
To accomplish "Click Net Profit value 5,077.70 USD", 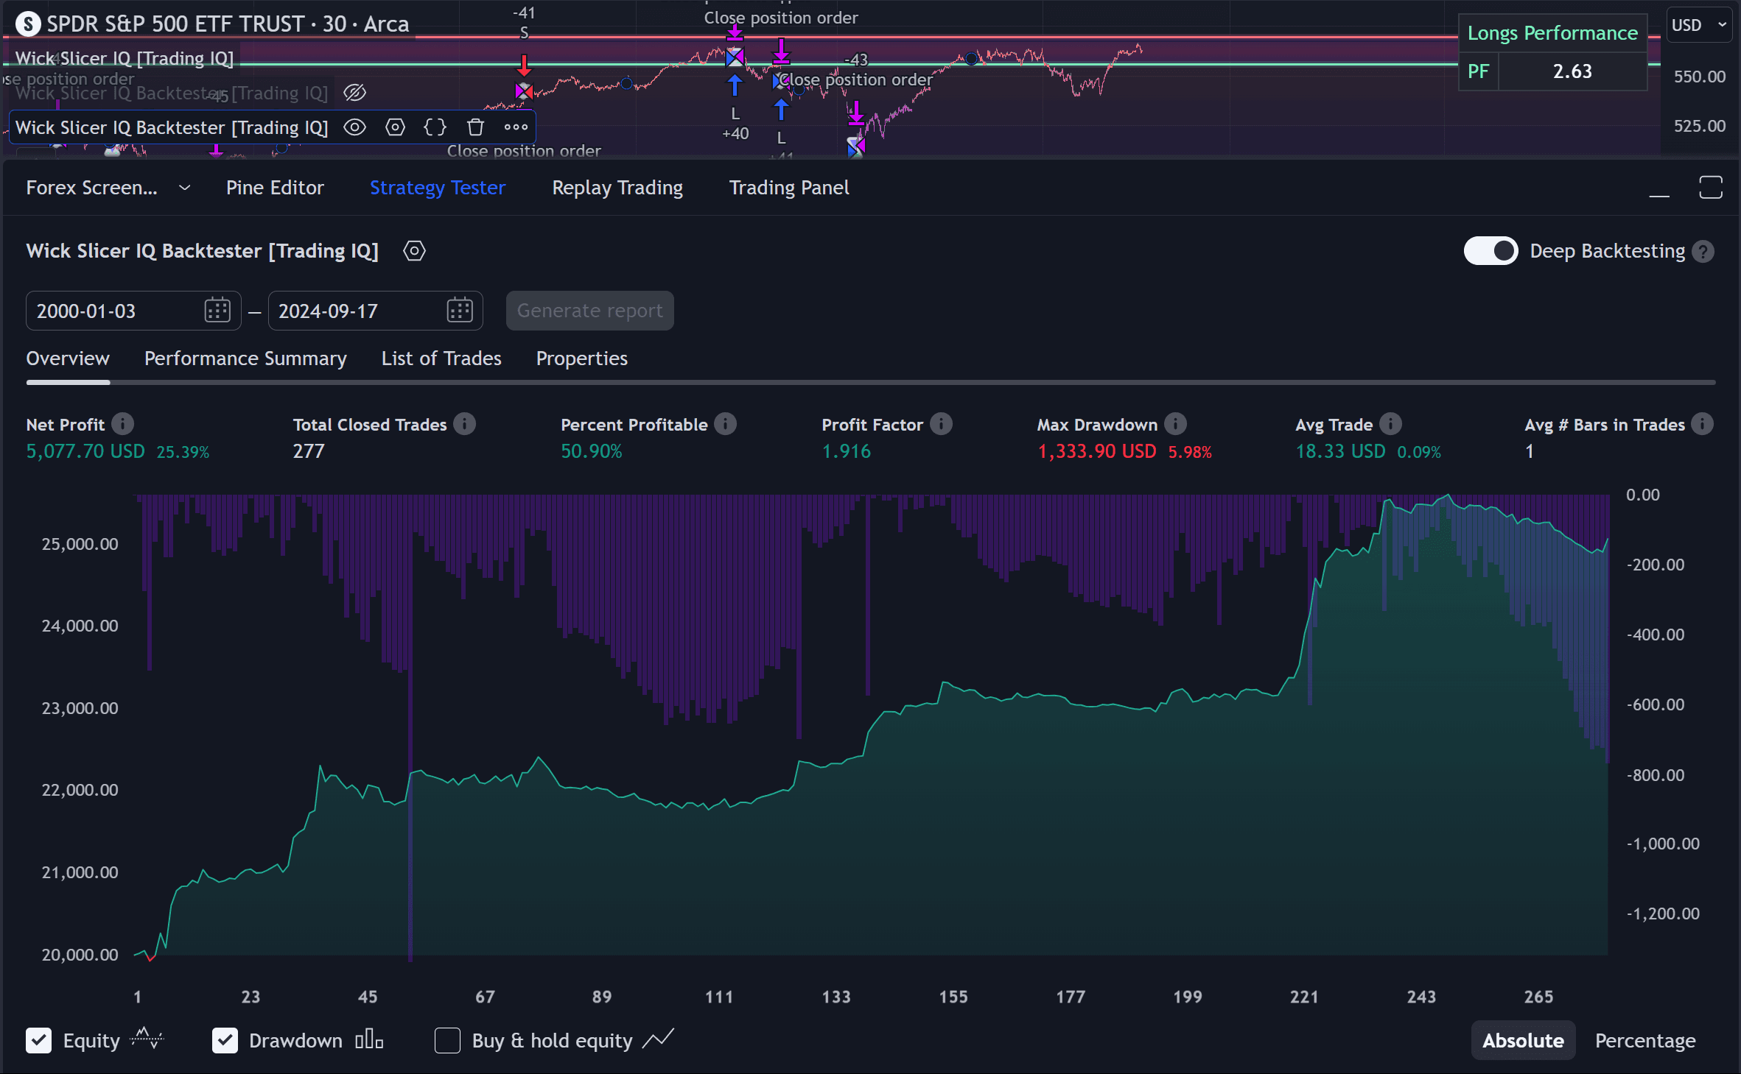I will pyautogui.click(x=85, y=451).
